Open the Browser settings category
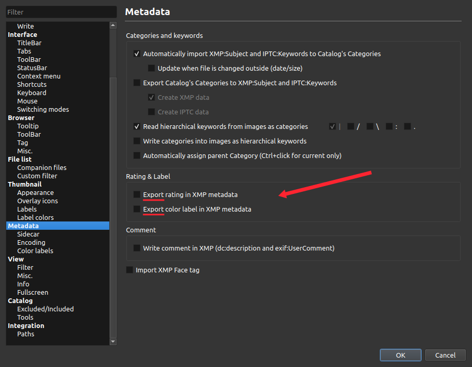This screenshot has width=472, height=367. pyautogui.click(x=21, y=118)
